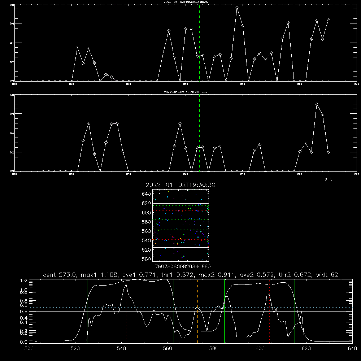Click the '620' tick label on the bottom plot x-axis
The image size is (361, 361).
pyautogui.click(x=306, y=349)
